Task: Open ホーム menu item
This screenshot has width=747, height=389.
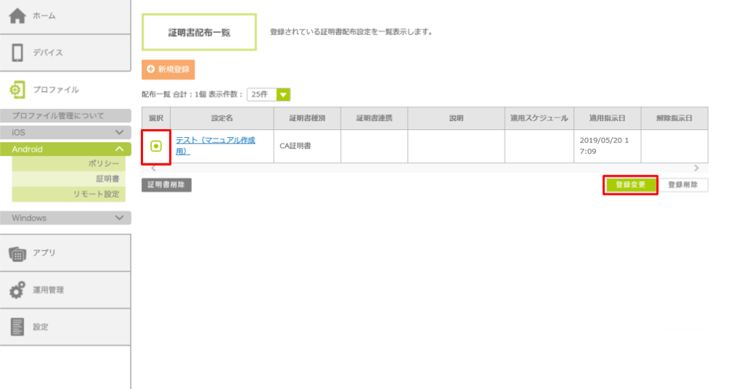Action: click(65, 16)
